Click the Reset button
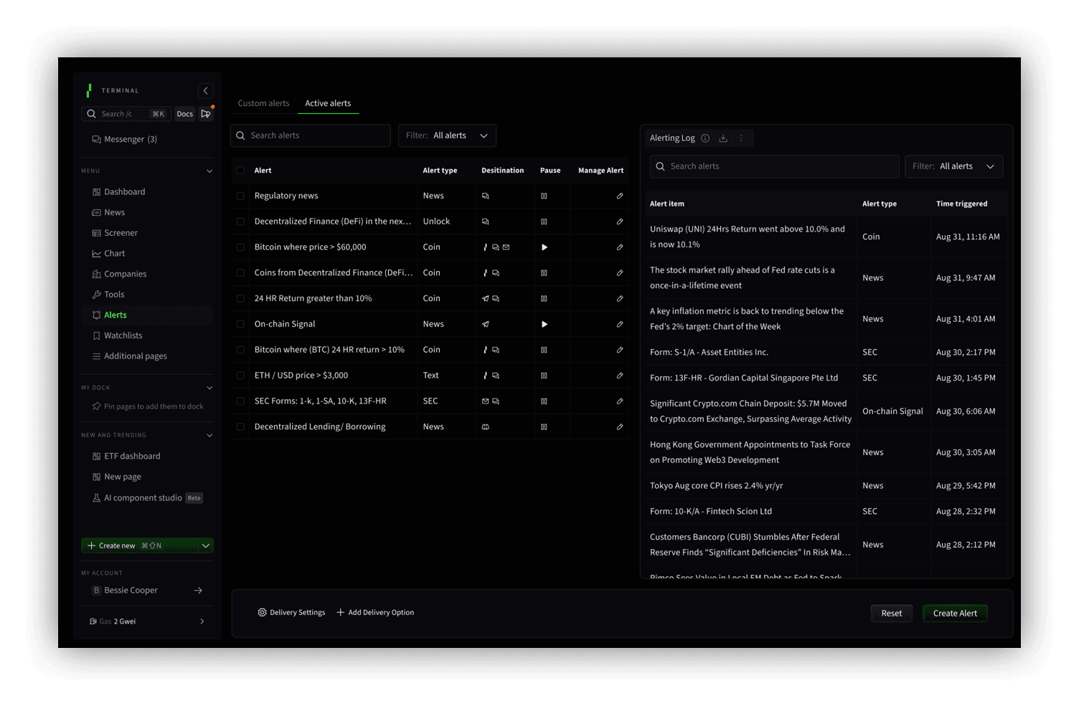 pyautogui.click(x=892, y=614)
